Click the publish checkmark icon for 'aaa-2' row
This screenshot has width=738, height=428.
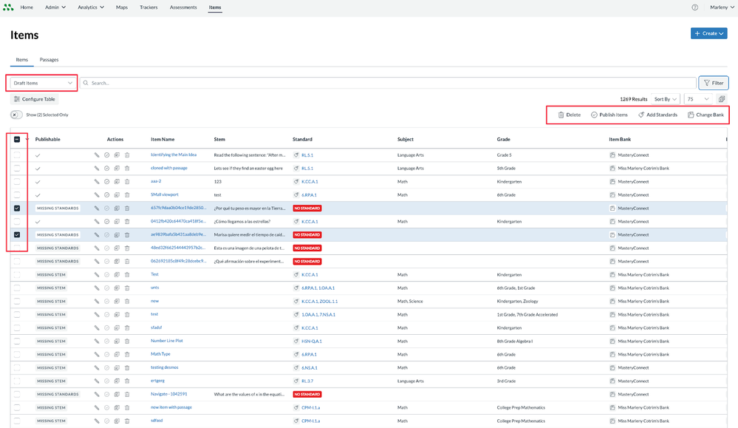(x=106, y=182)
